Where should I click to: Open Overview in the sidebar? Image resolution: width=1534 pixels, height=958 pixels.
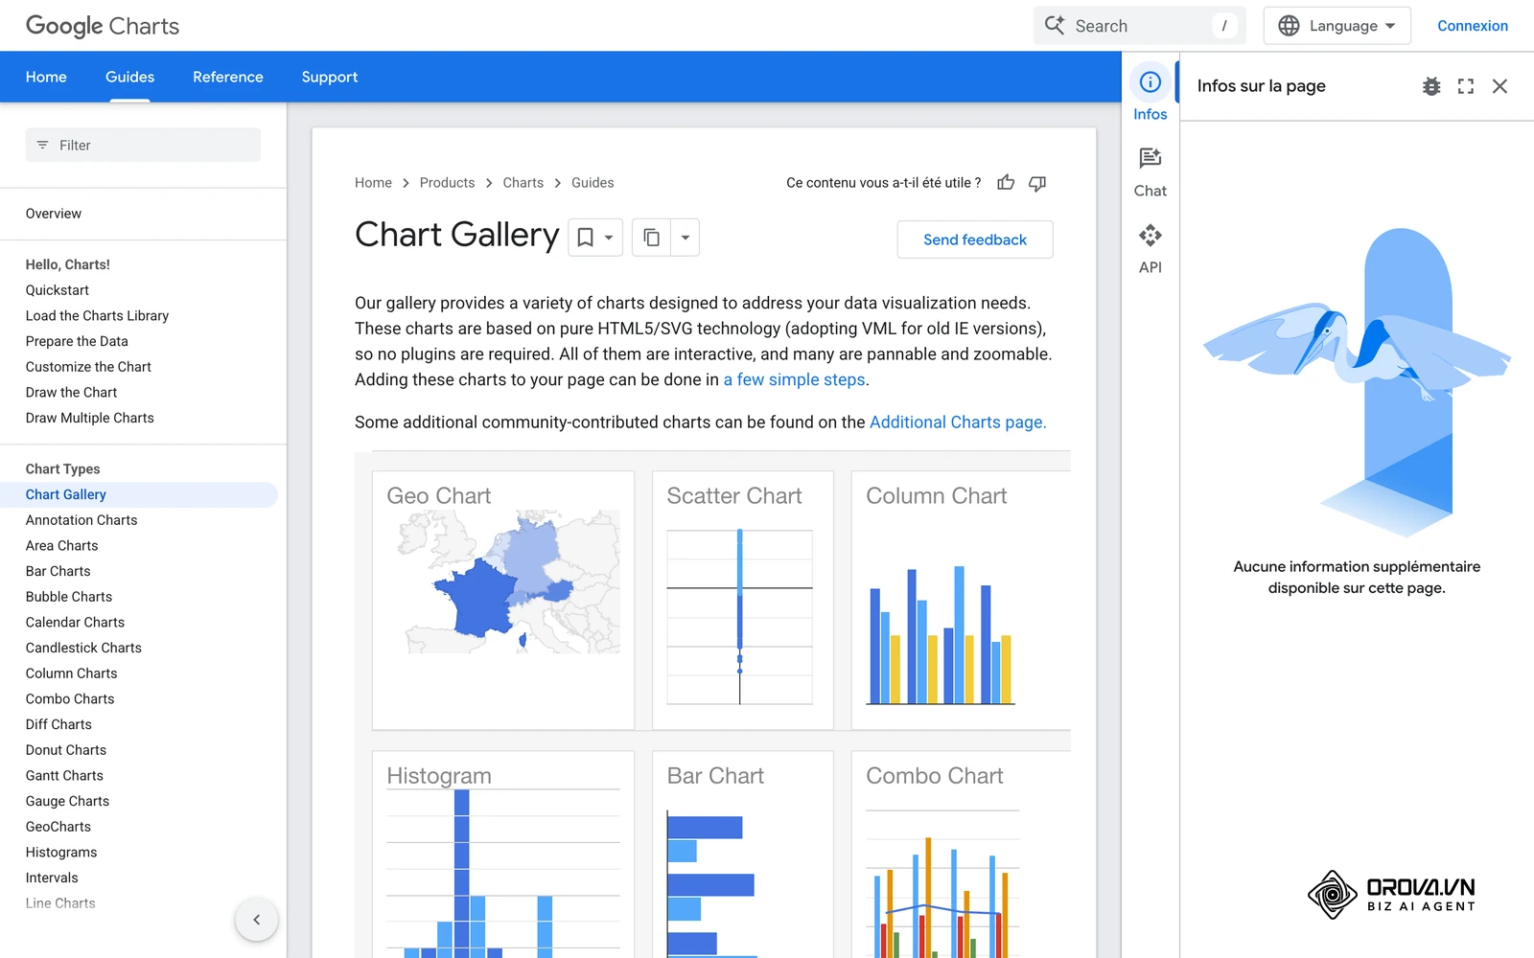(x=54, y=214)
